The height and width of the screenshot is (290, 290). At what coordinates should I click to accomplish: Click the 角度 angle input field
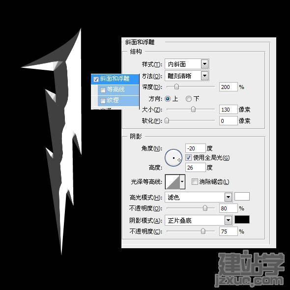(195, 148)
